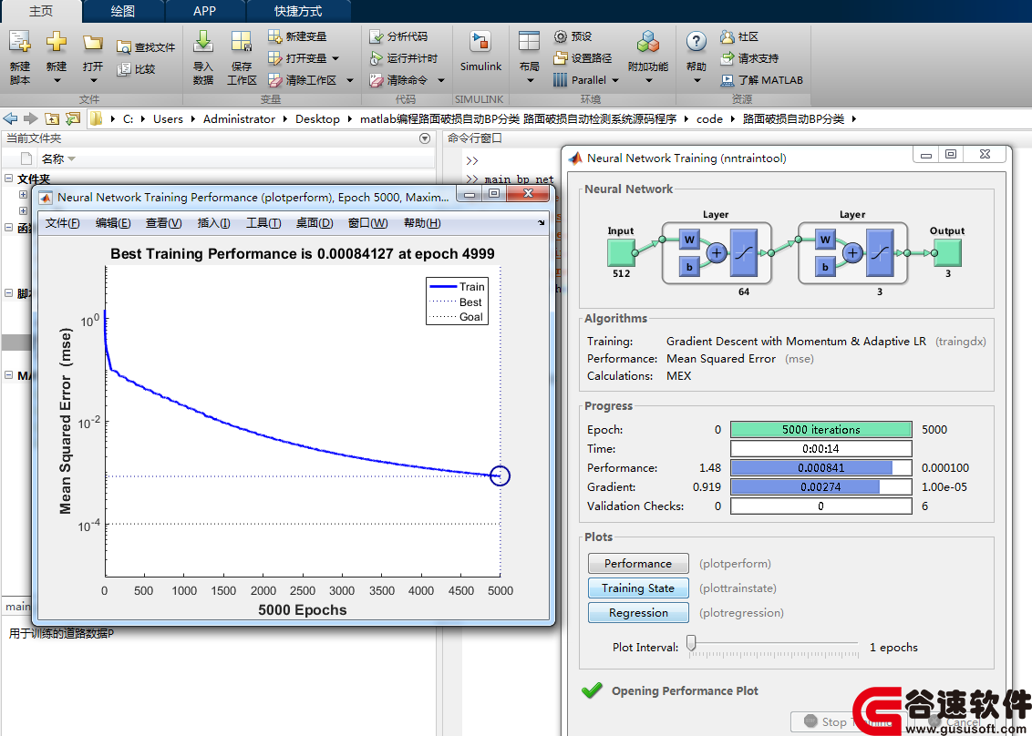Click the Layout (布局) icon
Viewport: 1032px width, 736px height.
click(529, 42)
